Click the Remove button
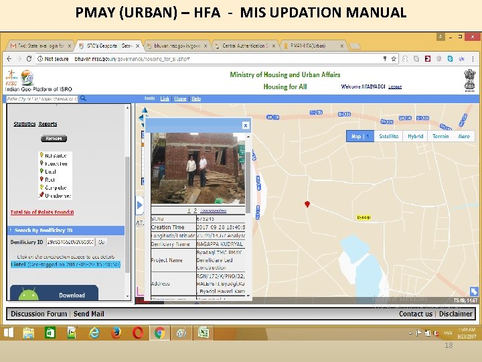 coord(54,139)
